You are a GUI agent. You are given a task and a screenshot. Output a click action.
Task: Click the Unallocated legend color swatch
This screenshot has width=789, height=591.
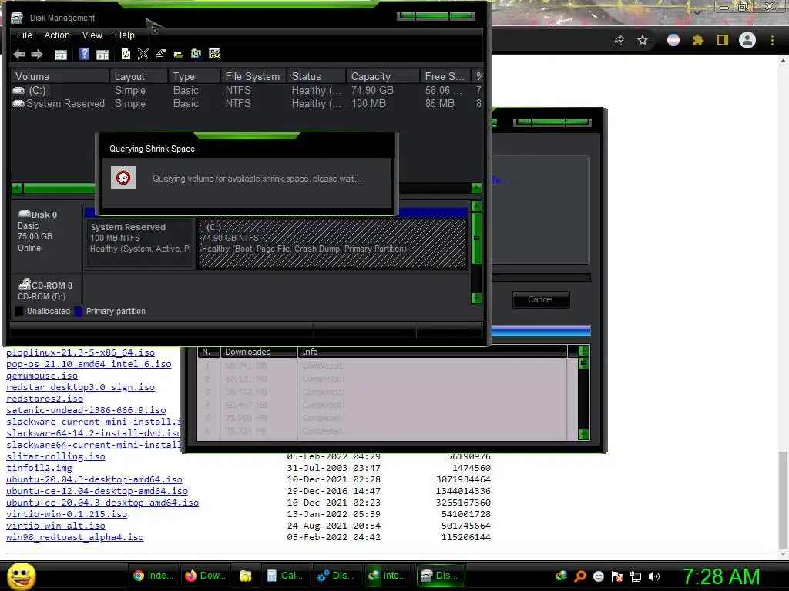click(x=19, y=311)
